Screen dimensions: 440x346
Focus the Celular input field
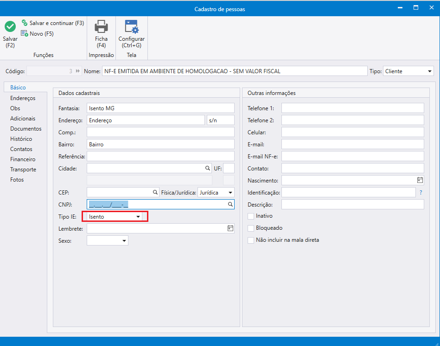(x=353, y=132)
